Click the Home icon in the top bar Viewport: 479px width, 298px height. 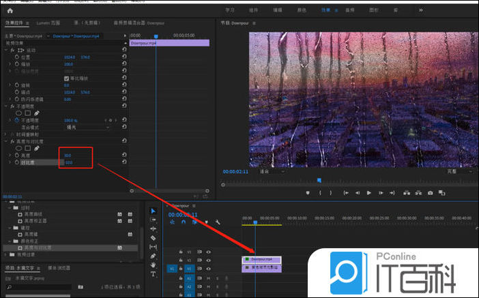click(10, 10)
